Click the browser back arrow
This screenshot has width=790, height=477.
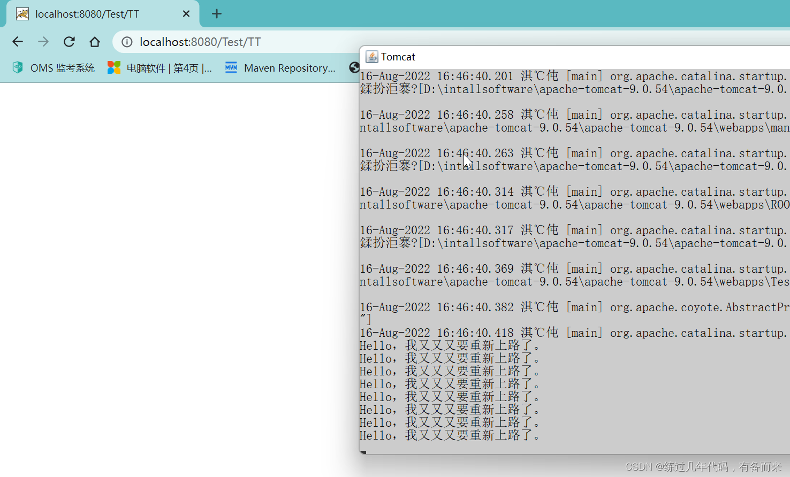18,42
